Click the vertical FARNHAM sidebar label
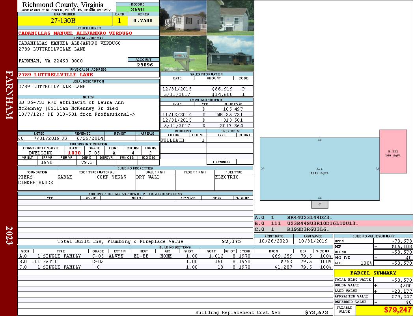 [9, 95]
